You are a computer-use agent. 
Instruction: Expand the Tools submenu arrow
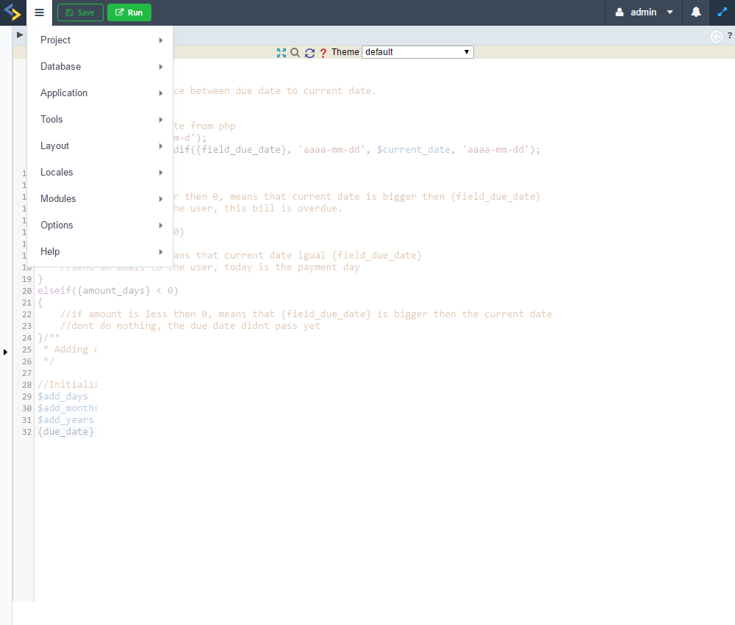161,120
